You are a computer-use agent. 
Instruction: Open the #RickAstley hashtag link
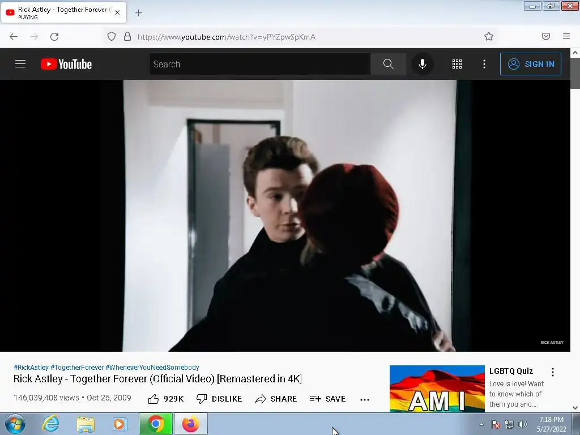pos(31,367)
